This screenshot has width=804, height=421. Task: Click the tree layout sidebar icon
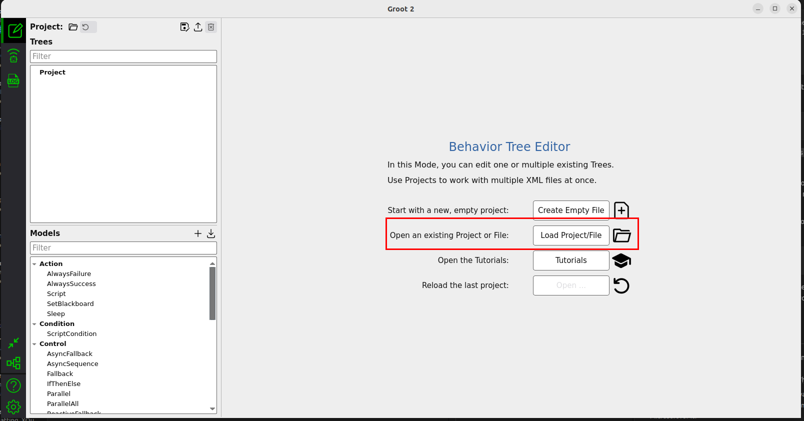(13, 363)
